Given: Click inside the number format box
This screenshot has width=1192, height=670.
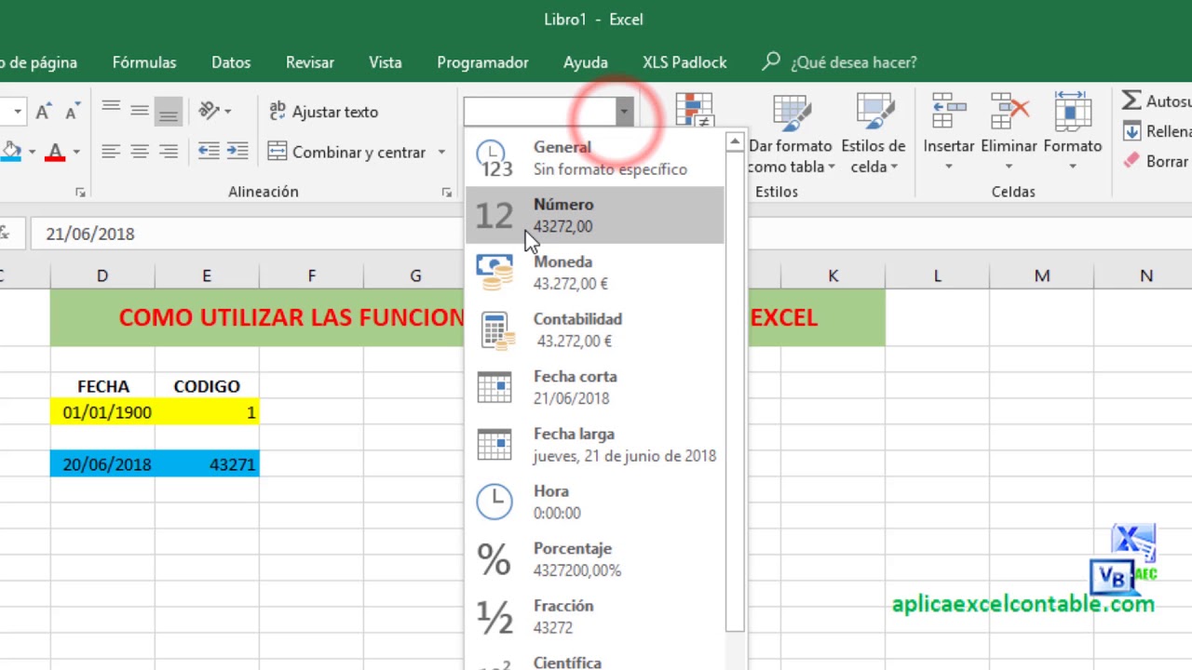Looking at the screenshot, I should click(x=539, y=112).
